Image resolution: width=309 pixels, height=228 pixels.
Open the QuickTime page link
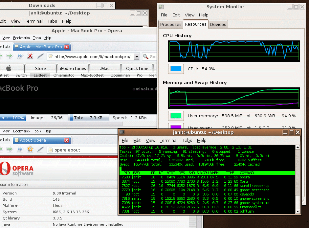click(137, 68)
